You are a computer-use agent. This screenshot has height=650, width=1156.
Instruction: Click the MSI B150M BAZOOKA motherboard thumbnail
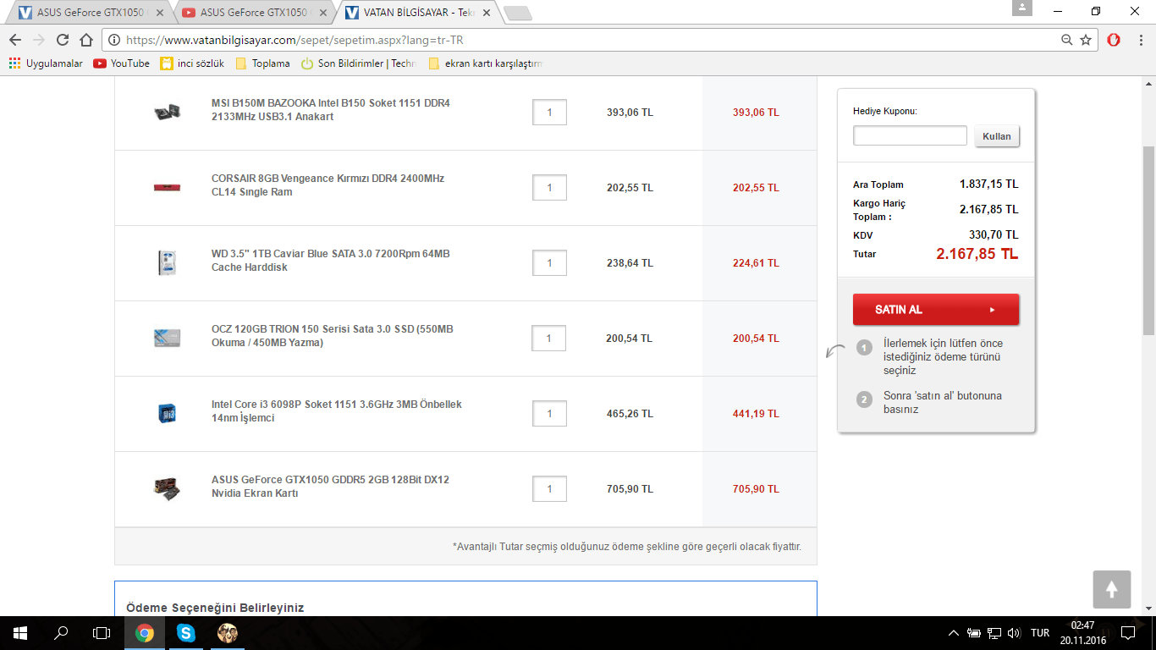[167, 111]
